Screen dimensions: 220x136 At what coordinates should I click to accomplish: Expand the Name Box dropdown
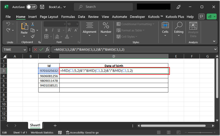click(25, 50)
